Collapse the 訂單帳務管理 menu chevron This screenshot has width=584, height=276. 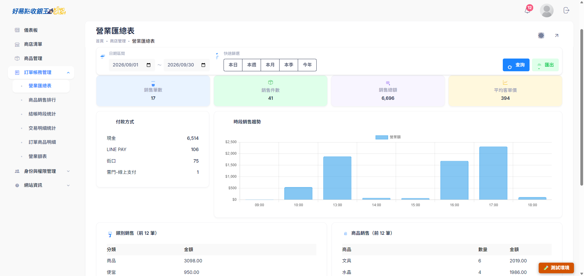tap(68, 72)
